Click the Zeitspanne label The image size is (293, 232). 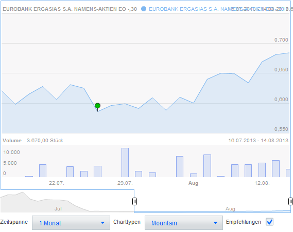(14, 222)
